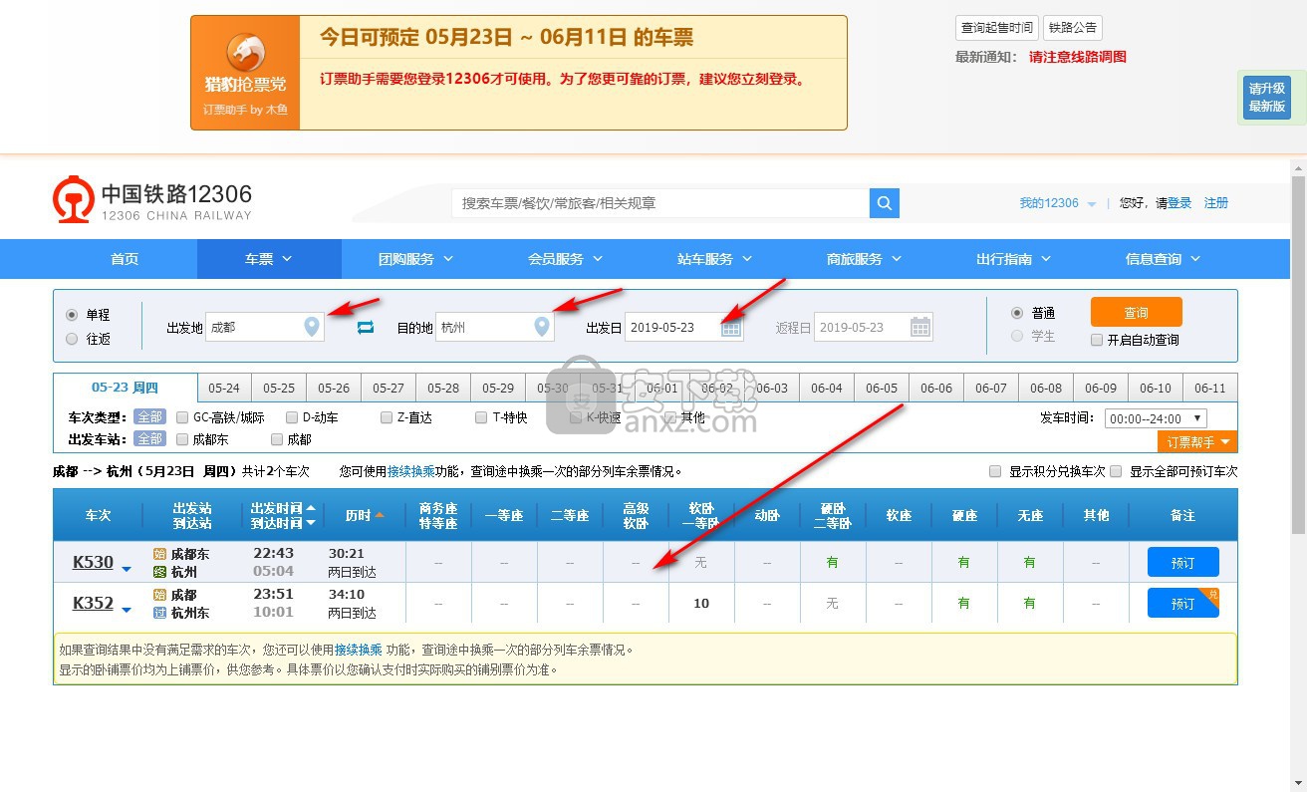Image resolution: width=1307 pixels, height=792 pixels.
Task: Open train K530 number link
Action: point(93,562)
